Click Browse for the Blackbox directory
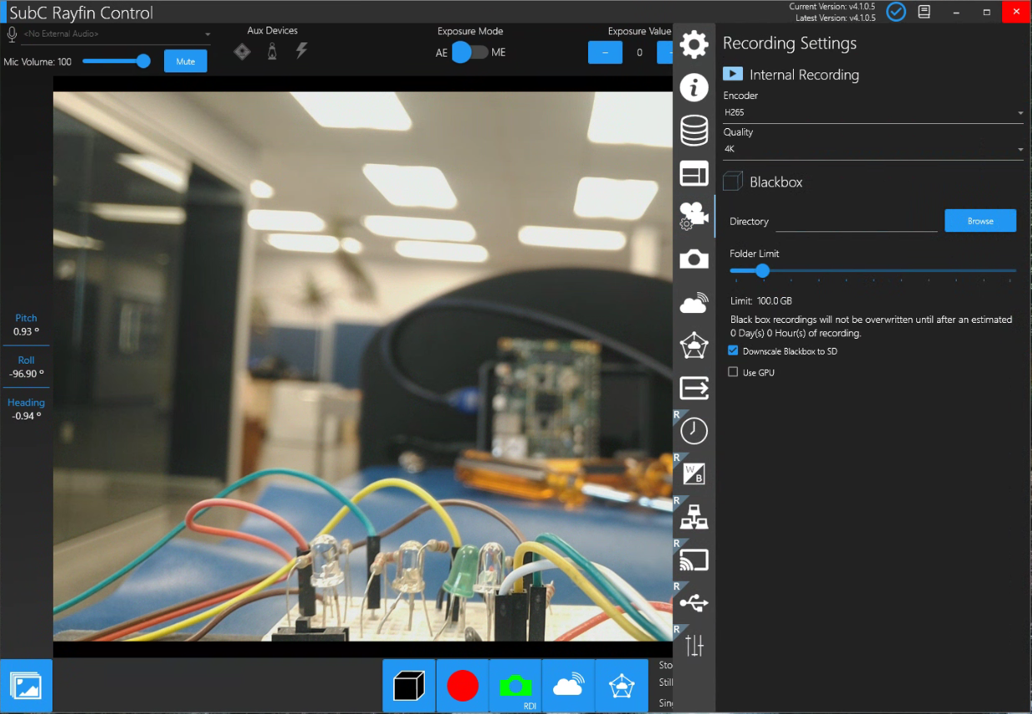 click(980, 221)
